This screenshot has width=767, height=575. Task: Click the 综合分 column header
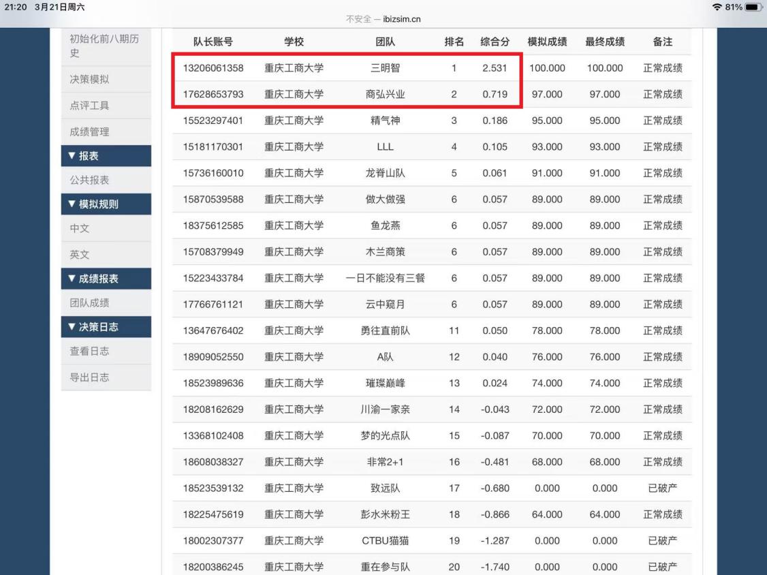tap(495, 42)
